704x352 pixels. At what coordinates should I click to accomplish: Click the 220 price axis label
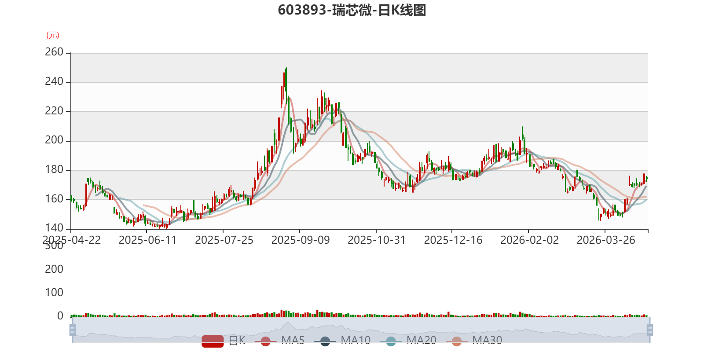[54, 111]
